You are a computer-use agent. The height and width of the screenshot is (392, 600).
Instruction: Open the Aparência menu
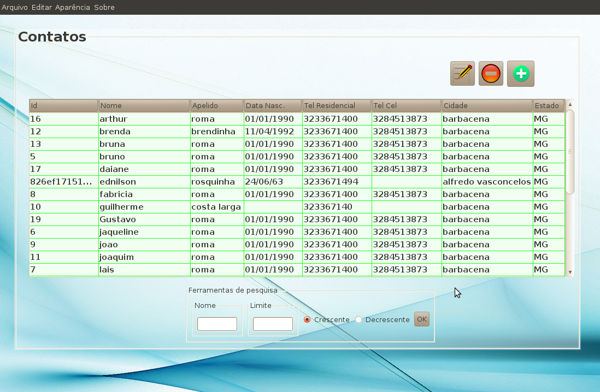(72, 7)
